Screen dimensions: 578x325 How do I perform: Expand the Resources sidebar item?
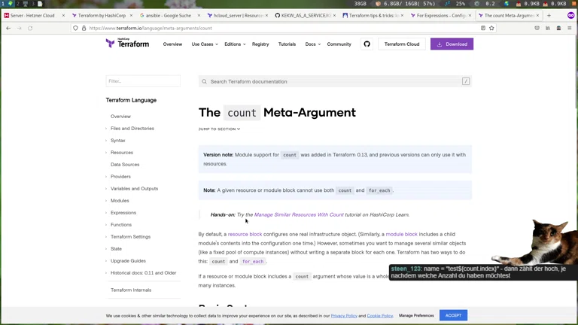click(121, 153)
